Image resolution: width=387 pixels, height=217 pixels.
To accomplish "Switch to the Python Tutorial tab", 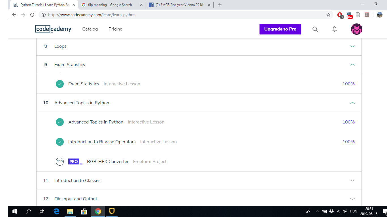I will [44, 5].
